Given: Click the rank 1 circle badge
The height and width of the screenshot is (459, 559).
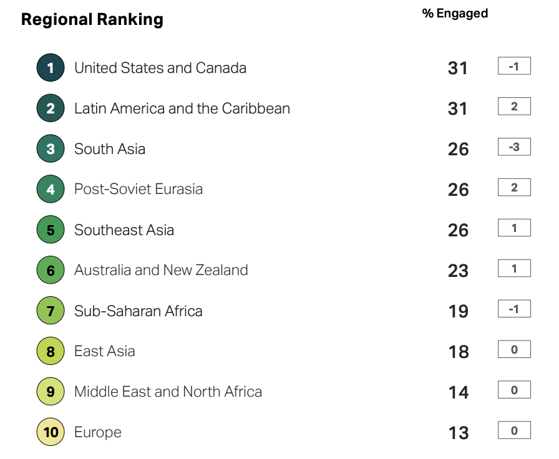Looking at the screenshot, I should [x=51, y=68].
